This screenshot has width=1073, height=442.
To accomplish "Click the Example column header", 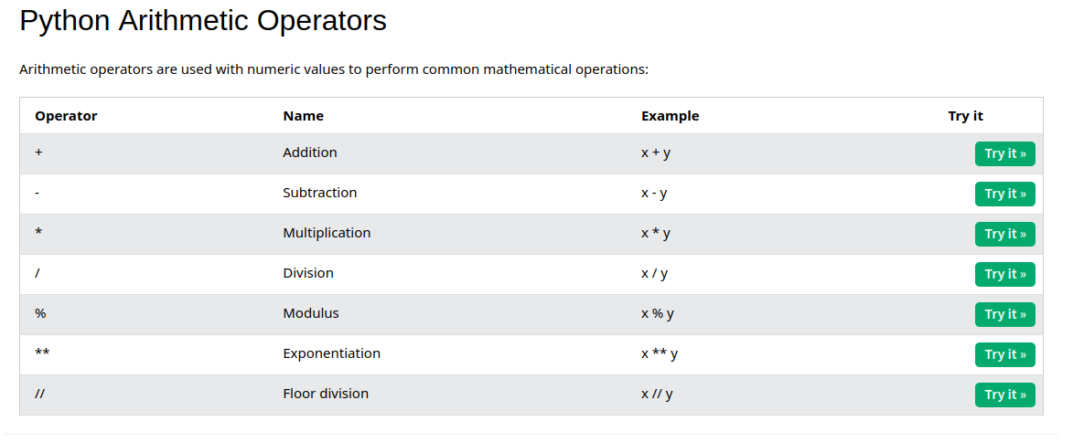I will point(670,116).
